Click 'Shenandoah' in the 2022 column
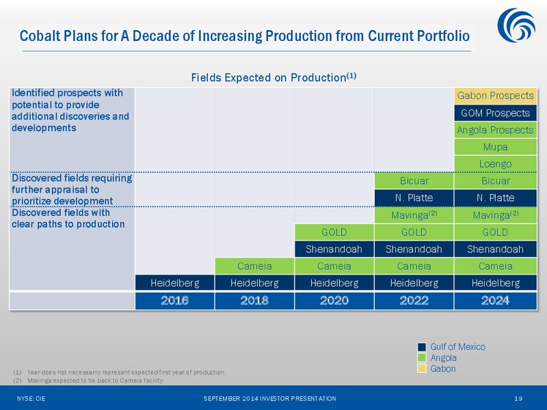The width and height of the screenshot is (547, 410). pyautogui.click(x=414, y=249)
